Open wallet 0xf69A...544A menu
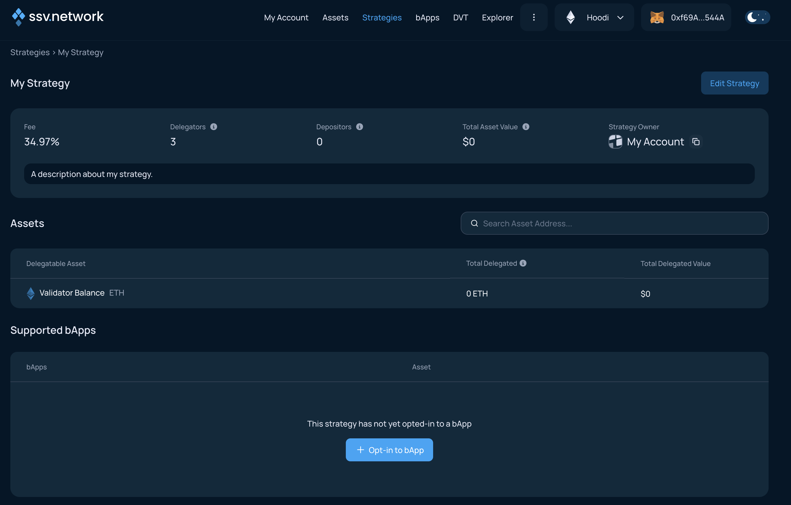The height and width of the screenshot is (505, 791). point(686,18)
